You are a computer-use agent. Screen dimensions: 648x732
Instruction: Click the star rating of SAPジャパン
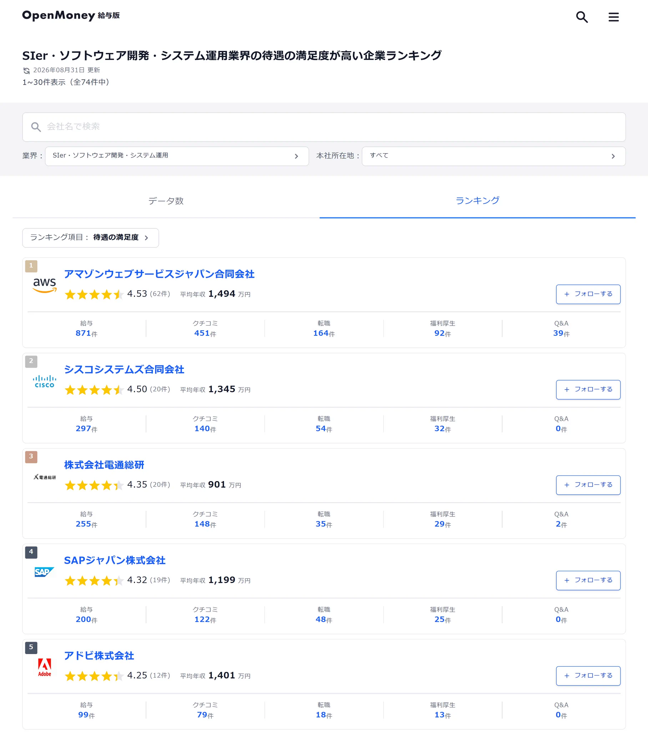tap(94, 580)
